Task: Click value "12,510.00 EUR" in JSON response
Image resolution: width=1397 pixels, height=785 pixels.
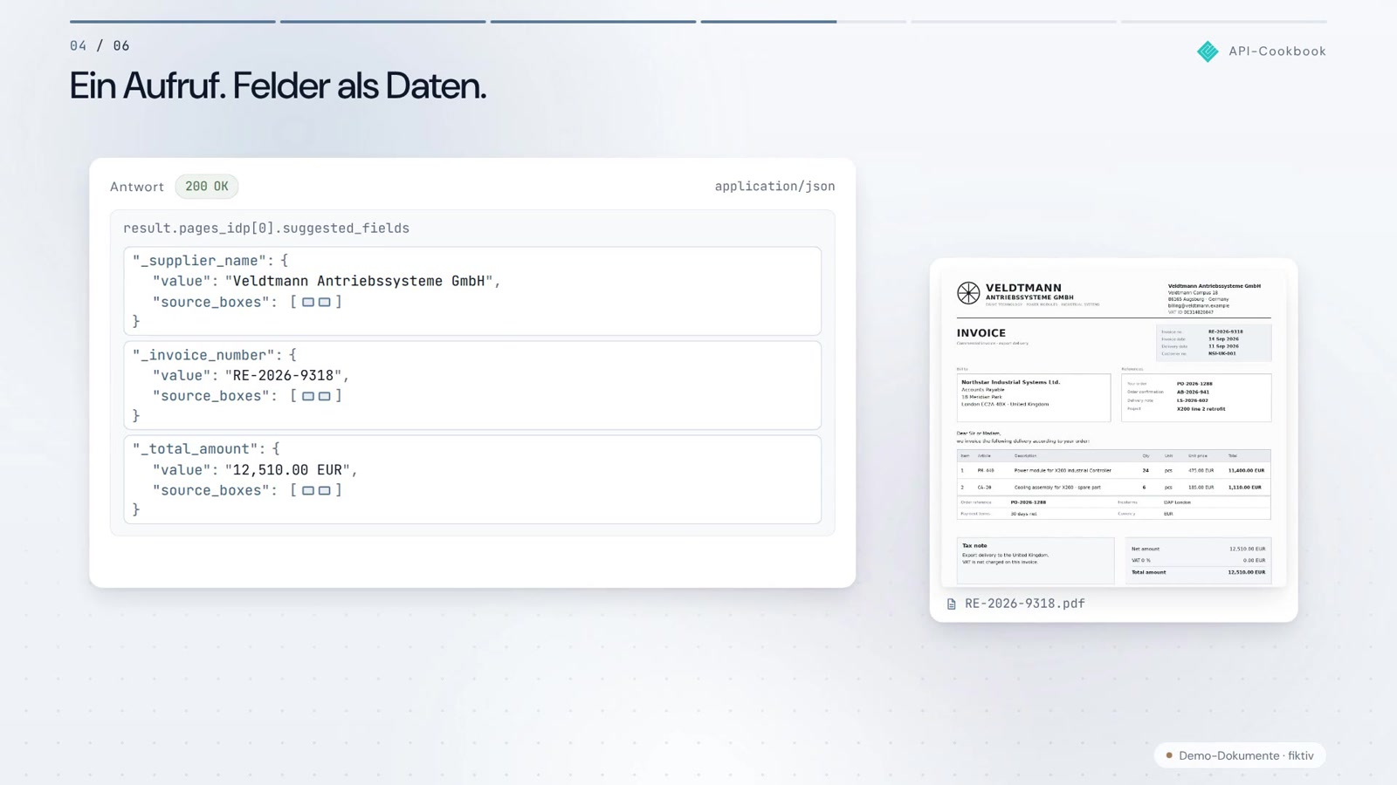Action: point(287,469)
